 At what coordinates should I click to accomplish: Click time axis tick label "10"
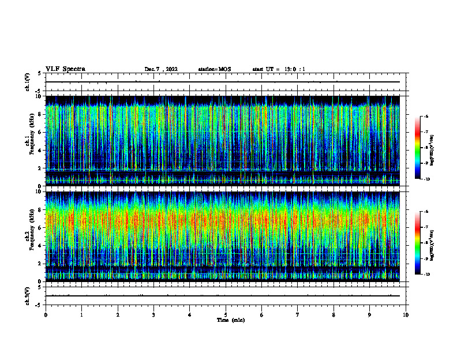[x=406, y=315]
